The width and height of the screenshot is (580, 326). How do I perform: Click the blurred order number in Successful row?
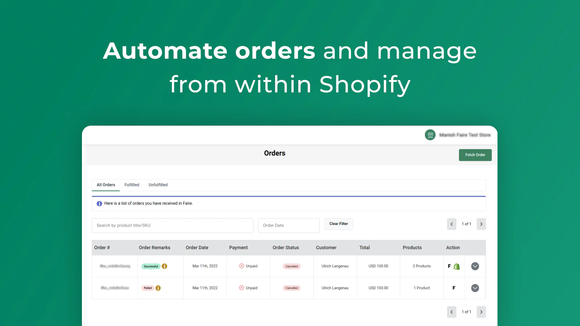coord(115,266)
